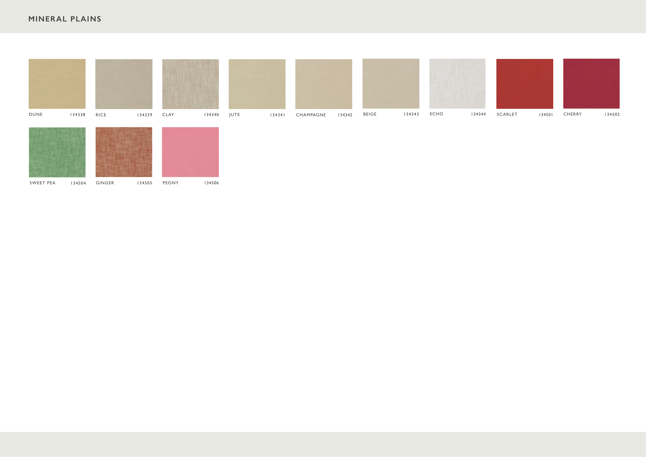
Task: Click the Sweet Pea label text
Action: tap(42, 183)
